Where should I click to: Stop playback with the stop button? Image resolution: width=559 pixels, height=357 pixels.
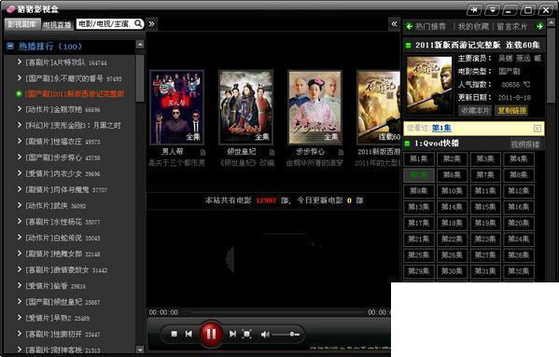tap(174, 334)
